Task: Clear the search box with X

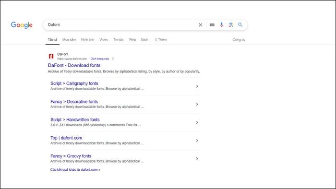Action: click(x=200, y=25)
